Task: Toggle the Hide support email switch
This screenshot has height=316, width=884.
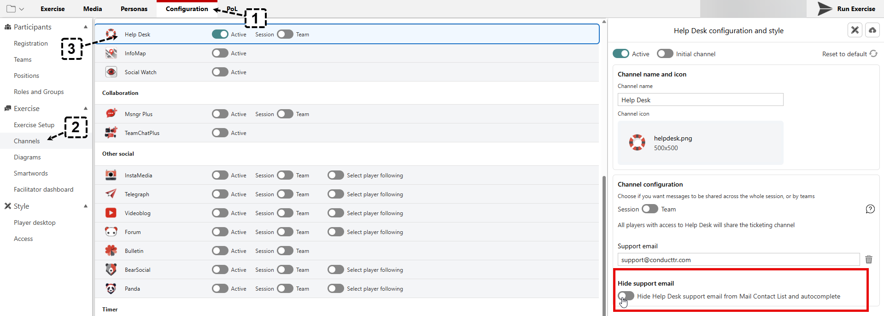Action: pyautogui.click(x=626, y=296)
